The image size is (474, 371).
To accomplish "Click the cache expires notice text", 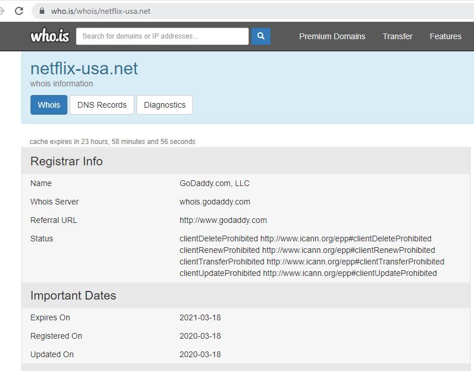I will (112, 142).
